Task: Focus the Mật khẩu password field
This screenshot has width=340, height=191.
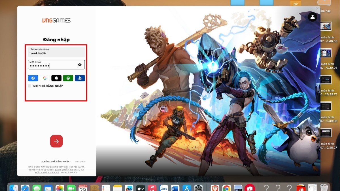Action: pyautogui.click(x=56, y=65)
